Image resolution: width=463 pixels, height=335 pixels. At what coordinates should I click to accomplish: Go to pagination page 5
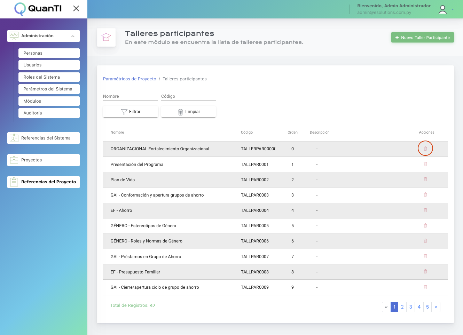(x=427, y=307)
